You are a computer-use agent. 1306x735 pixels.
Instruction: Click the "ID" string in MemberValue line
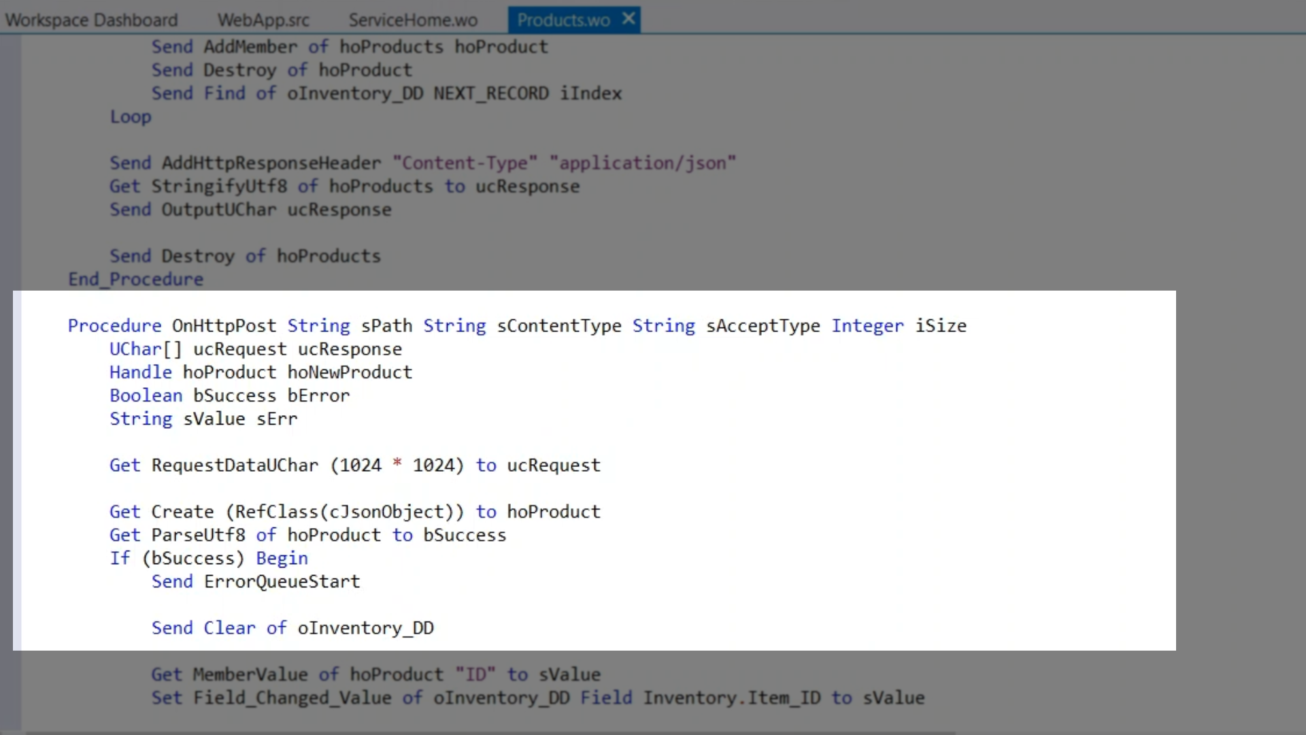tap(475, 675)
